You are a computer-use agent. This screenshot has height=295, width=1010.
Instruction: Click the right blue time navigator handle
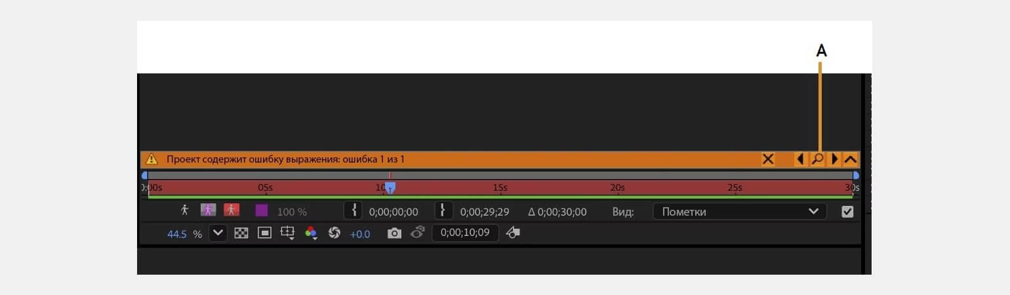pos(856,176)
